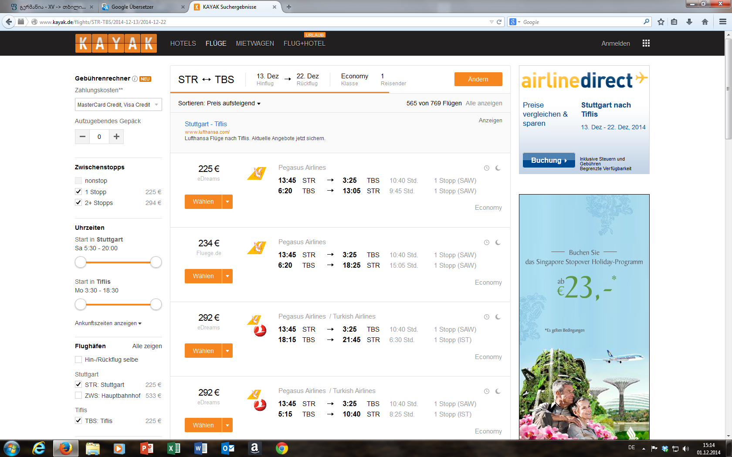732x457 pixels.
Task: Click the browser address bar
Action: 261,22
